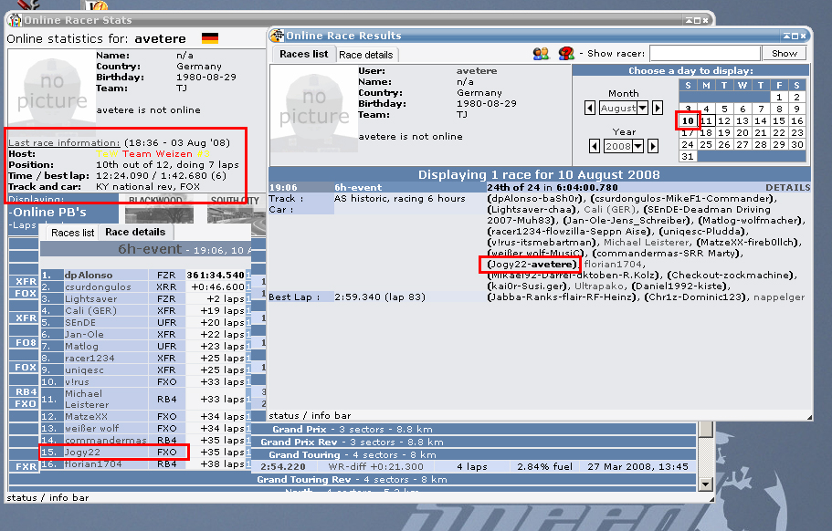
Task: Click racer name Michael Leisterer in participants list
Action: (x=648, y=242)
